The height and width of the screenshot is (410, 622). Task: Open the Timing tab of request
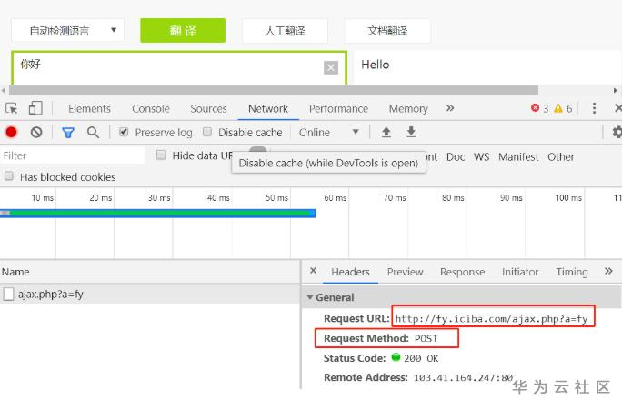pos(572,272)
